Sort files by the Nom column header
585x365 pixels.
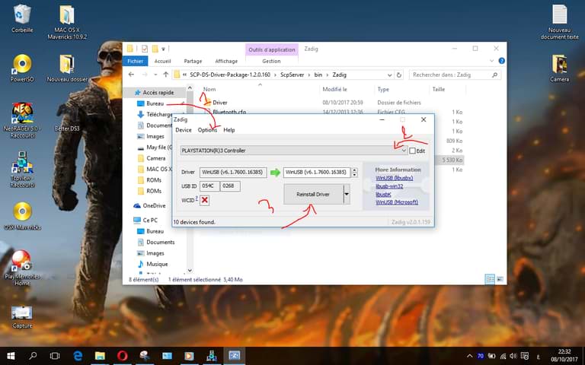click(209, 90)
